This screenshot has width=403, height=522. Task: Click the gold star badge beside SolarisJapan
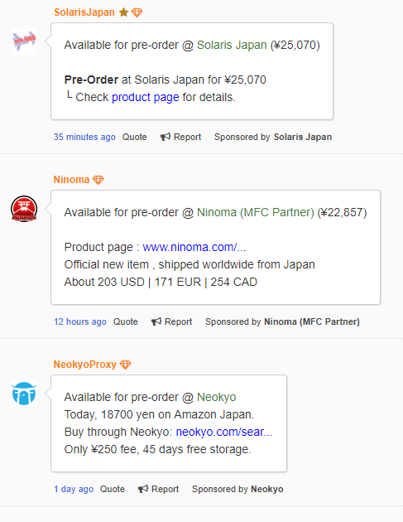[x=123, y=12]
